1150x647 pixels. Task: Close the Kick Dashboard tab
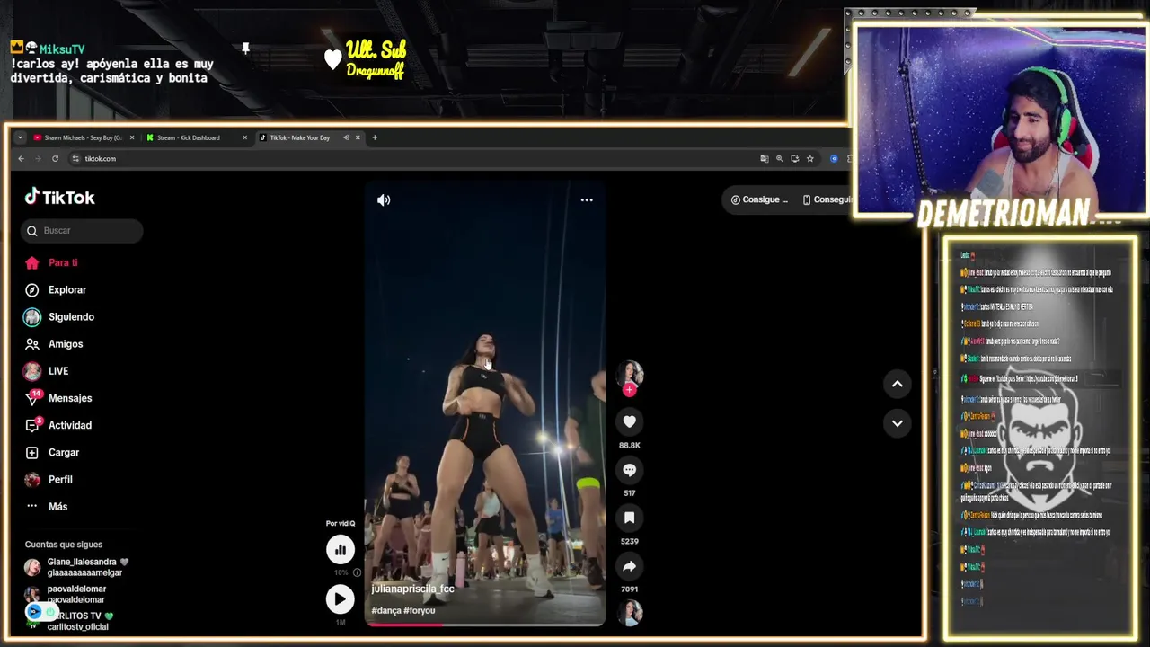pos(244,137)
